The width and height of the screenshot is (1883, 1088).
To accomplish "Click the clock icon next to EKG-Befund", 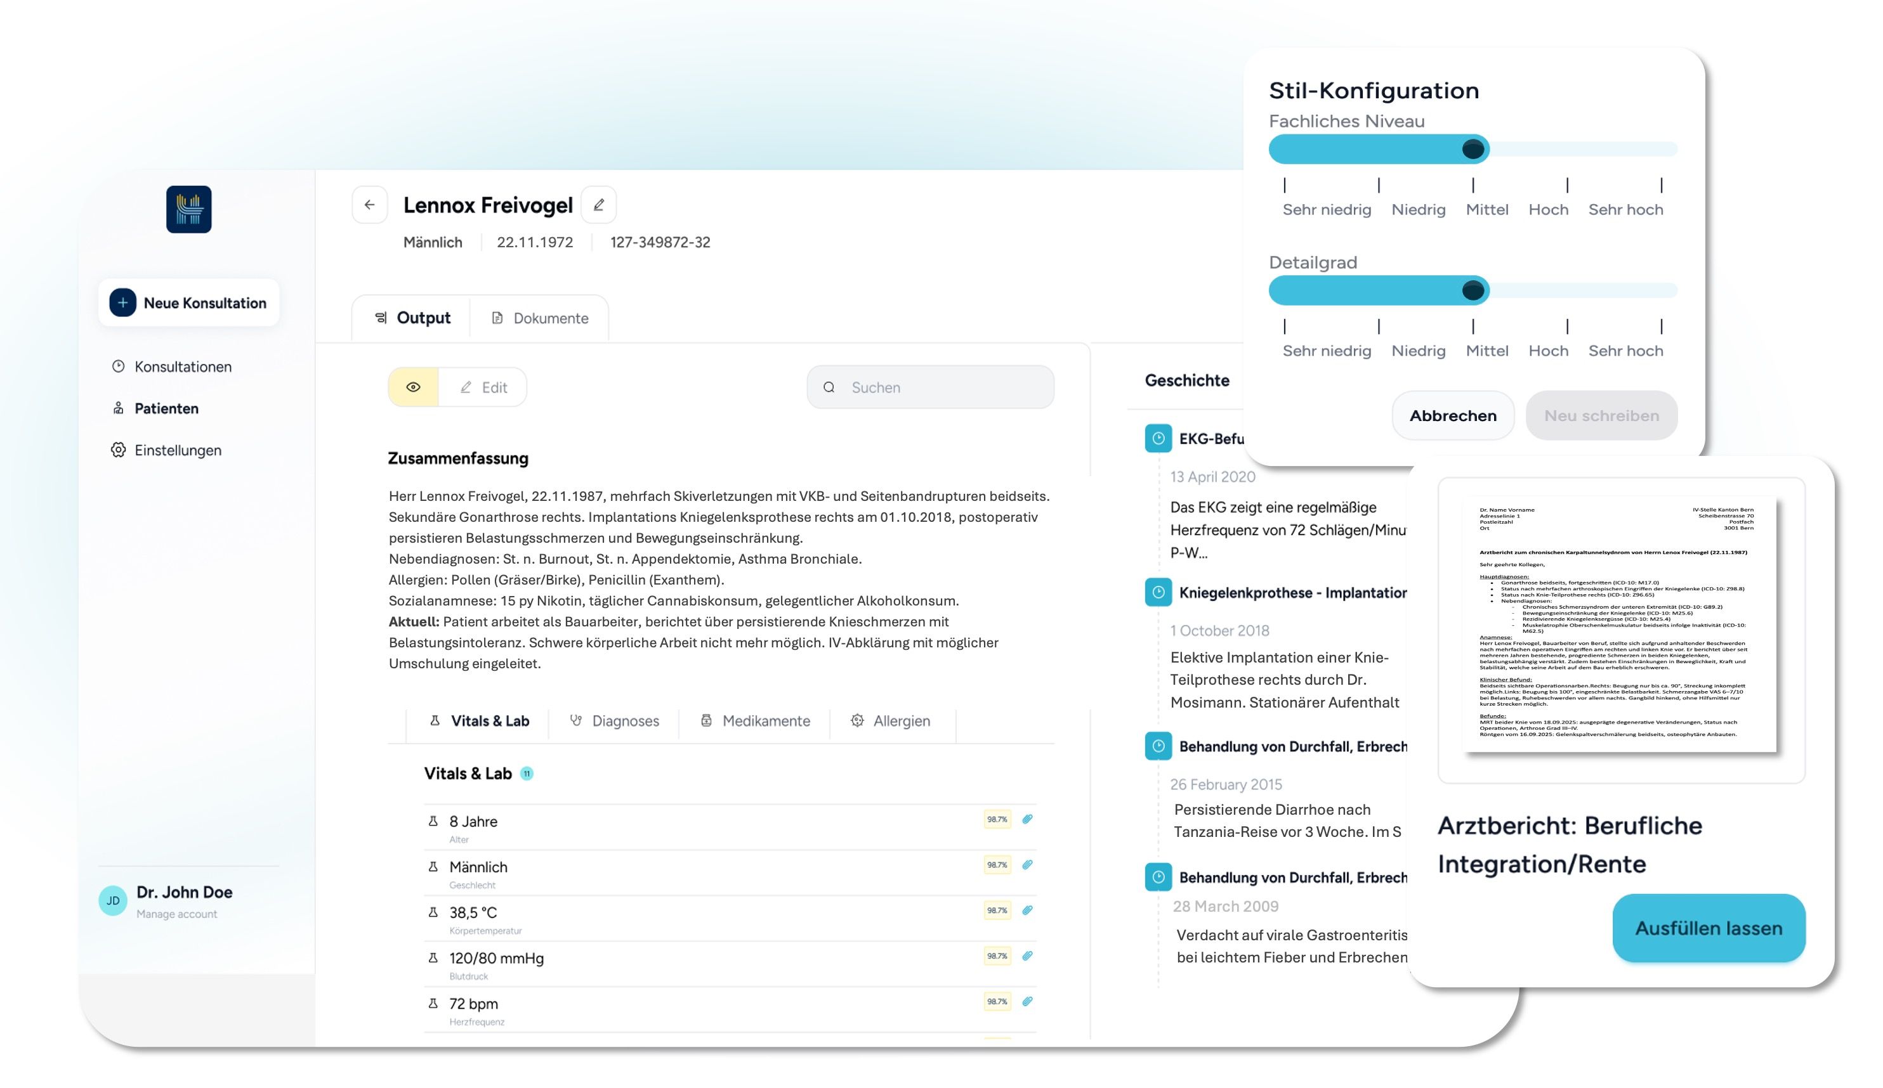I will click(x=1158, y=439).
